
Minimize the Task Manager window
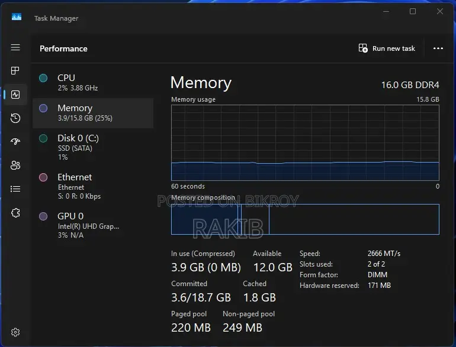[386, 11]
